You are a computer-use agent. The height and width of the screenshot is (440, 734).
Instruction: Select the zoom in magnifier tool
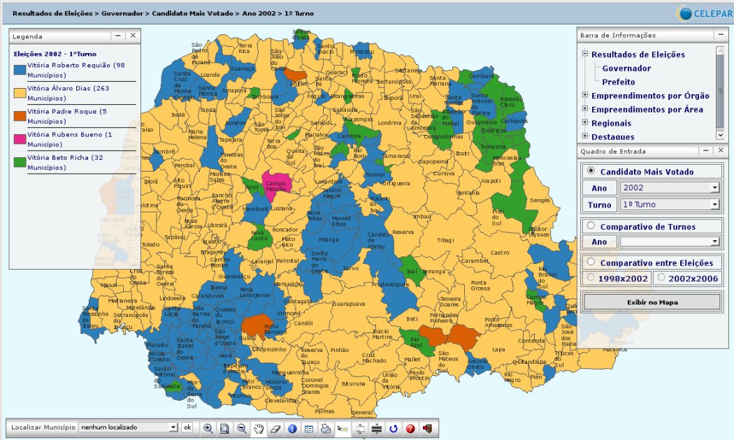click(208, 428)
